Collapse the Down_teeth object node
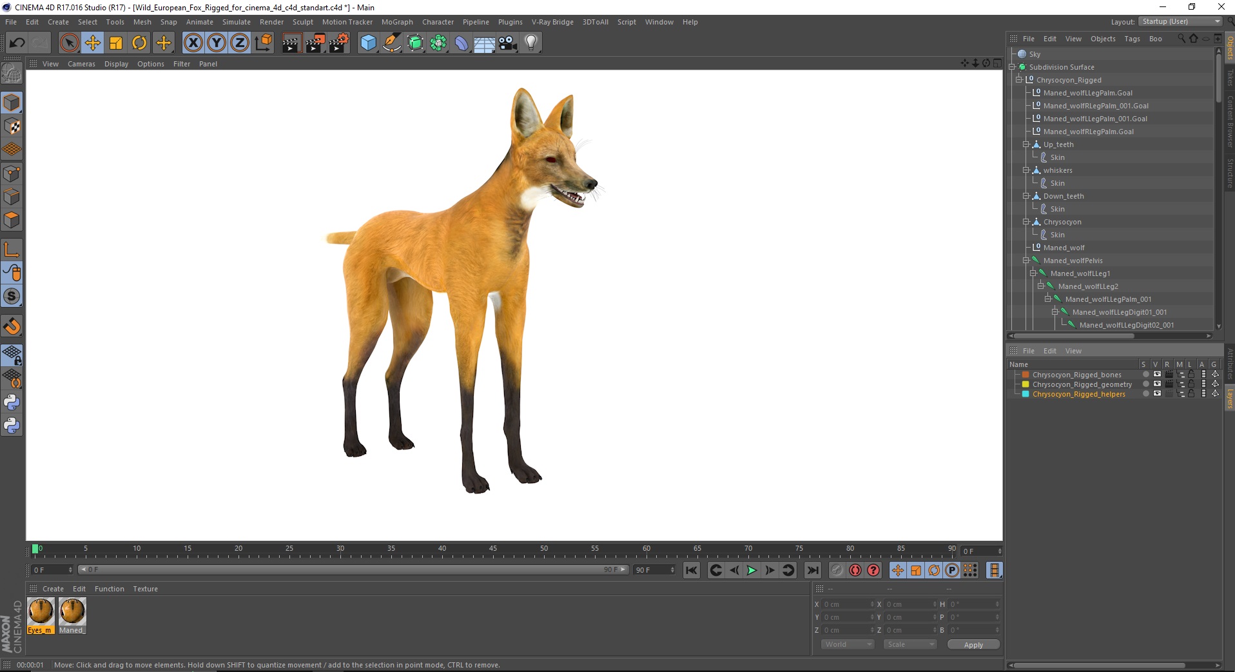1235x672 pixels. (1026, 196)
